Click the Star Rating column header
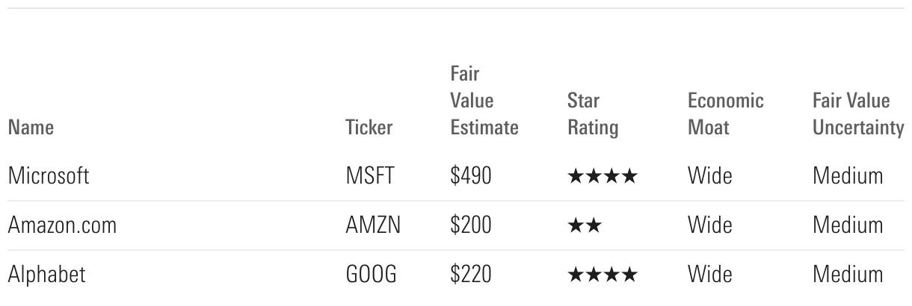 pos(593,114)
